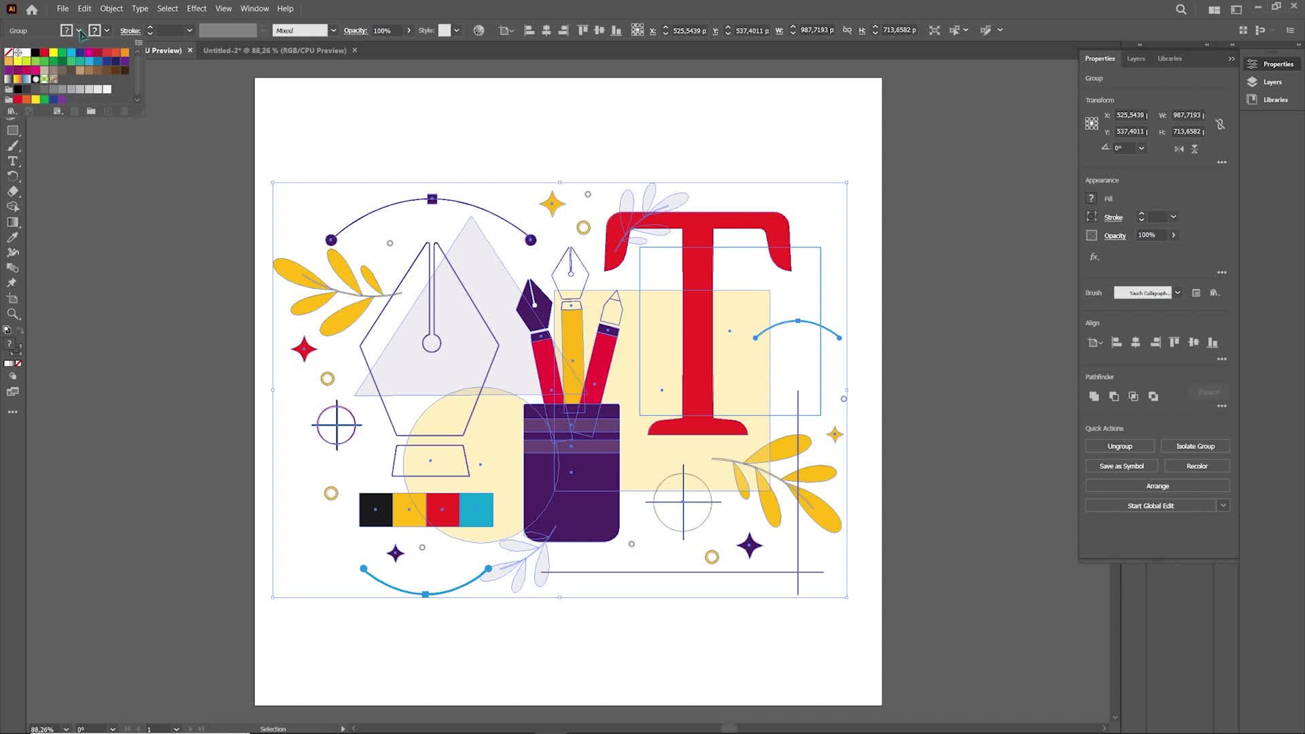
Task: Pick the None swatch with red slash
Action: tap(9, 52)
